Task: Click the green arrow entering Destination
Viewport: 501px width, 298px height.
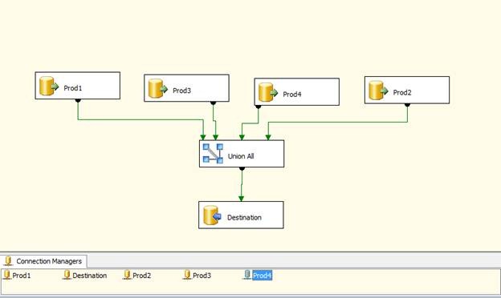Action: pyautogui.click(x=241, y=198)
